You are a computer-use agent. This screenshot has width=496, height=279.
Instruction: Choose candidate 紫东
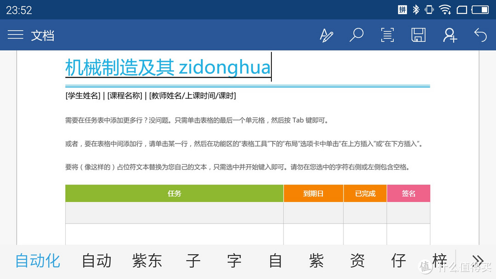[147, 261]
